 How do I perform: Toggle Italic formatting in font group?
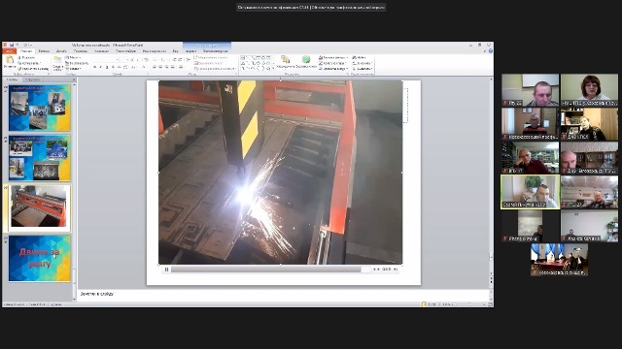pos(101,67)
